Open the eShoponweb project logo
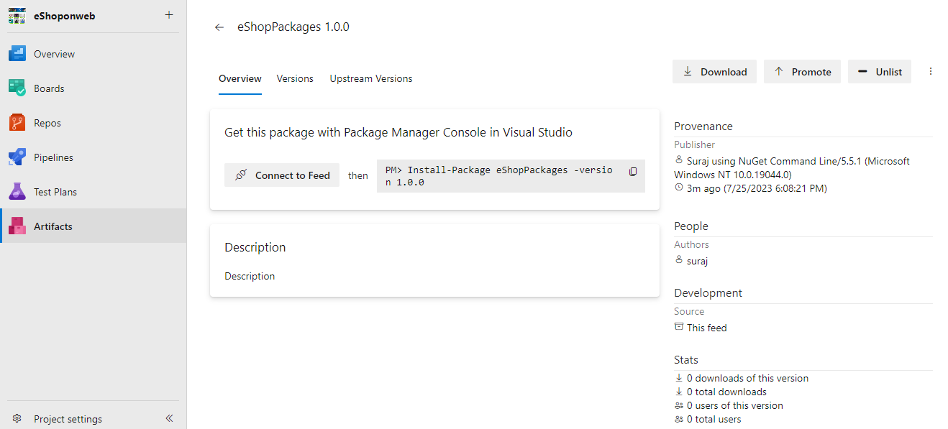Image resolution: width=948 pixels, height=429 pixels. tap(17, 15)
